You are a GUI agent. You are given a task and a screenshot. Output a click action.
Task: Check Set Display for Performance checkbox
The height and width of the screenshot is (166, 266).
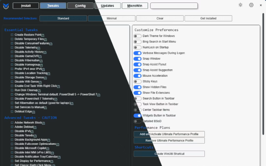12,161
